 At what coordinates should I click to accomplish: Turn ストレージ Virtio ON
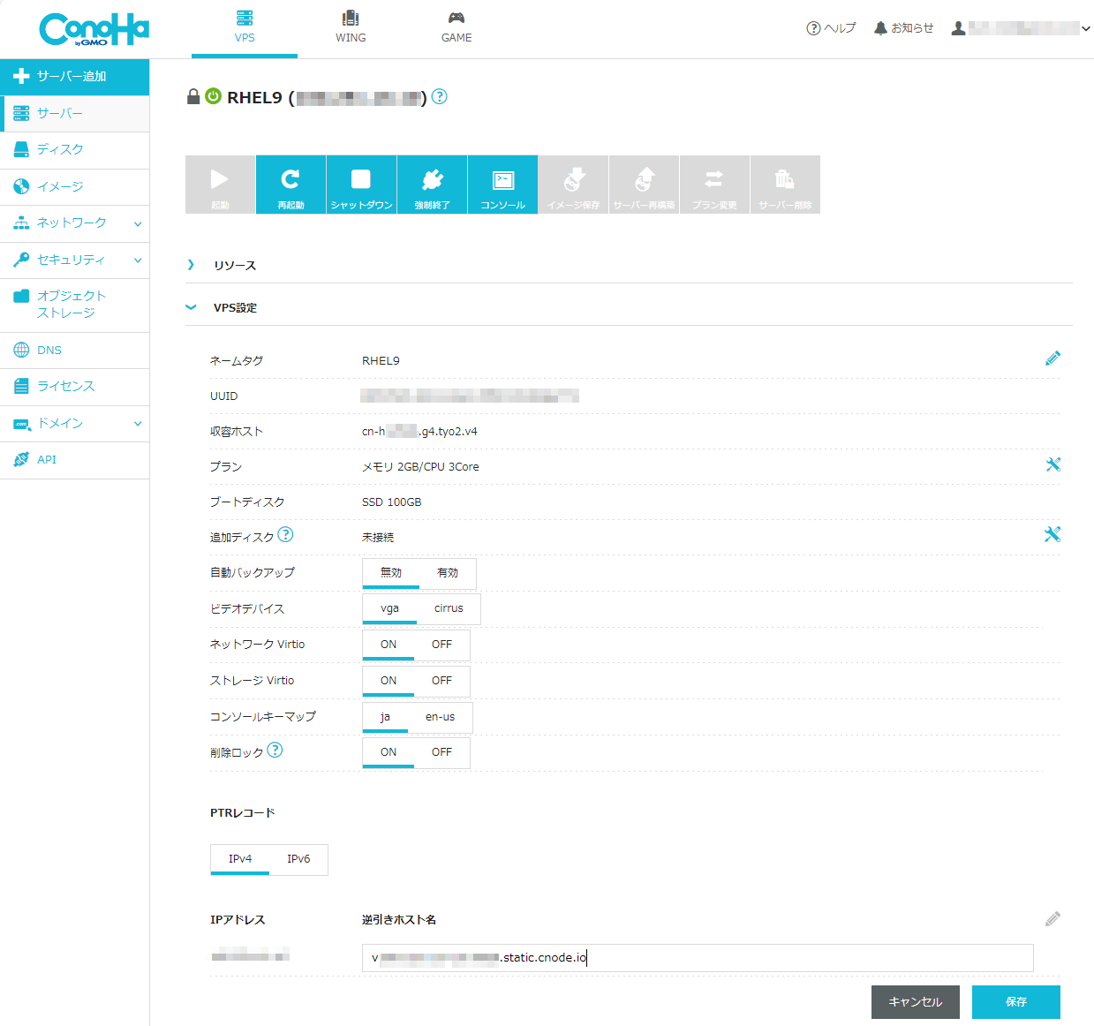point(389,681)
